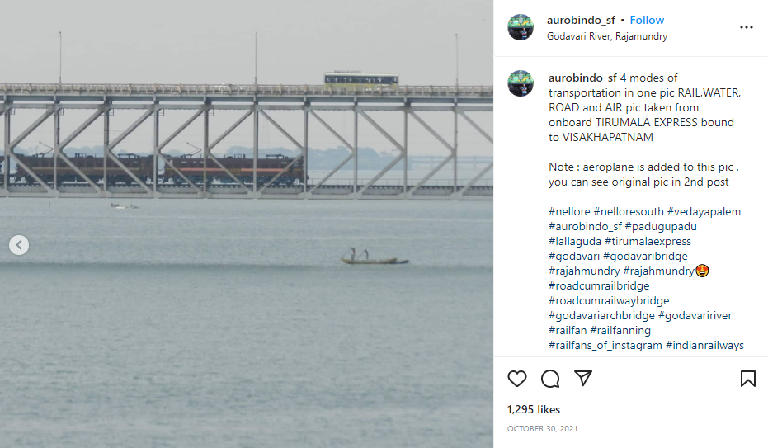Open October 30, 2021 post date
768x448 pixels.
tap(542, 429)
